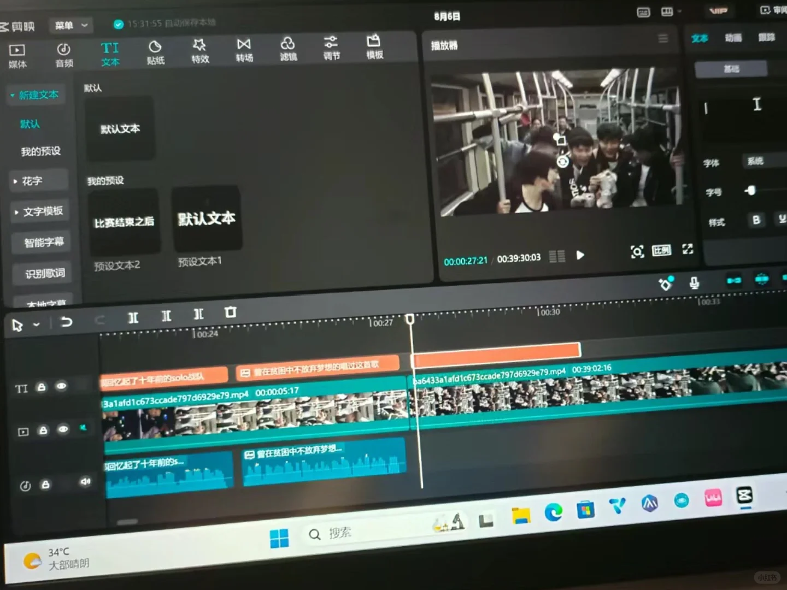
Task: Select the 文本 text tab in the top toolbar
Action: coord(110,54)
